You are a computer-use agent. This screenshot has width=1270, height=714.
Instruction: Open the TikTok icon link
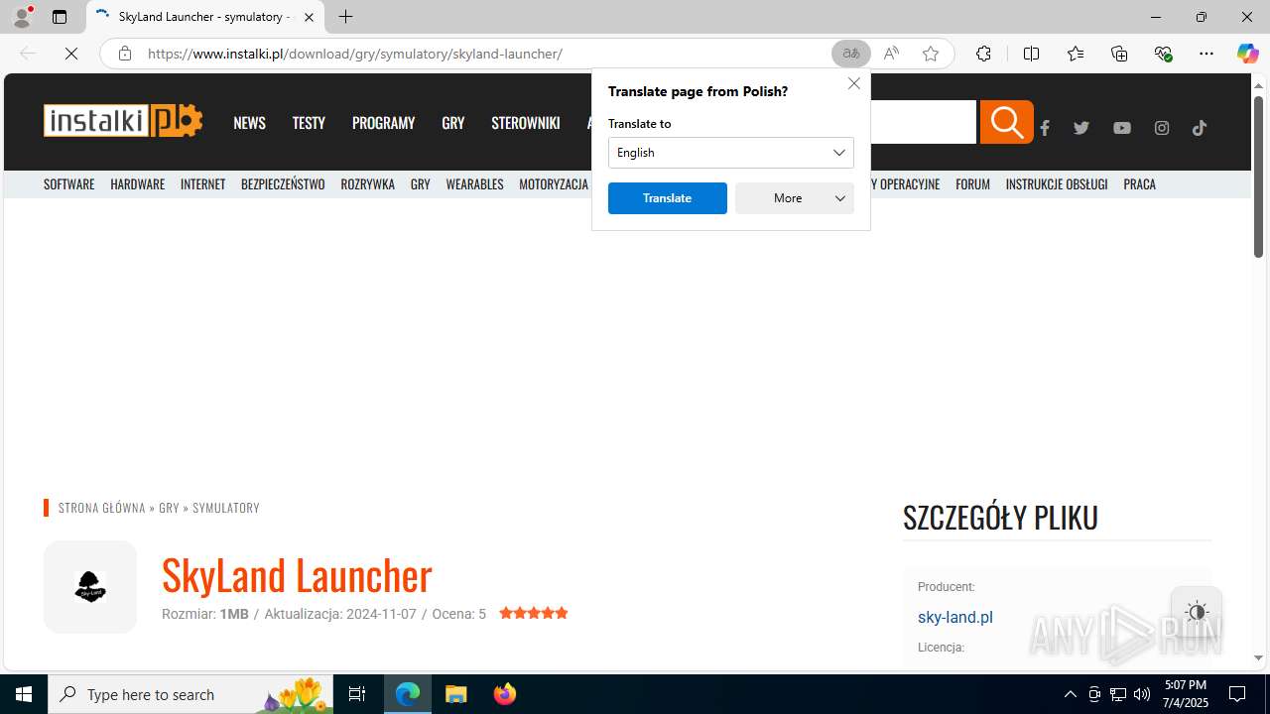point(1200,128)
